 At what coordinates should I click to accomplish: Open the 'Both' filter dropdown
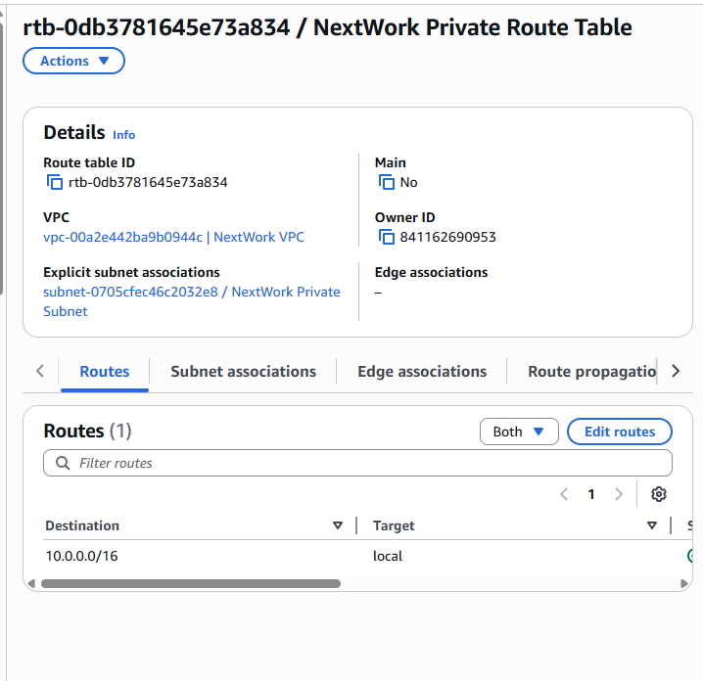pos(518,431)
